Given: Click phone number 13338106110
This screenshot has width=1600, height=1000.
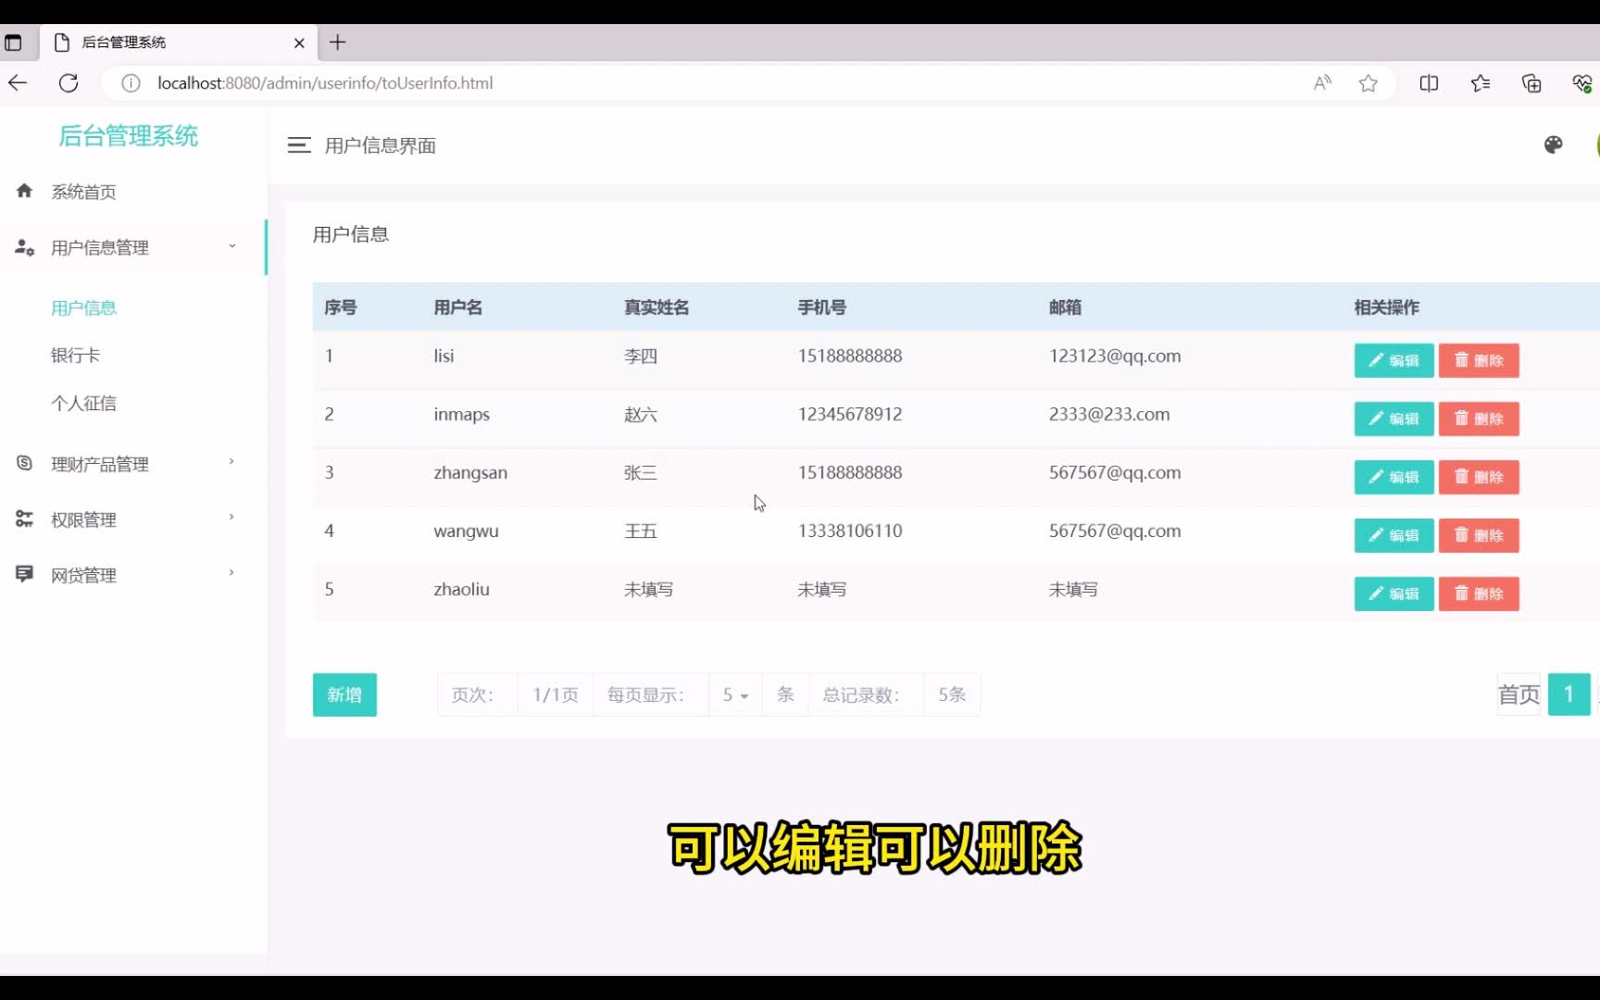Looking at the screenshot, I should coord(850,531).
